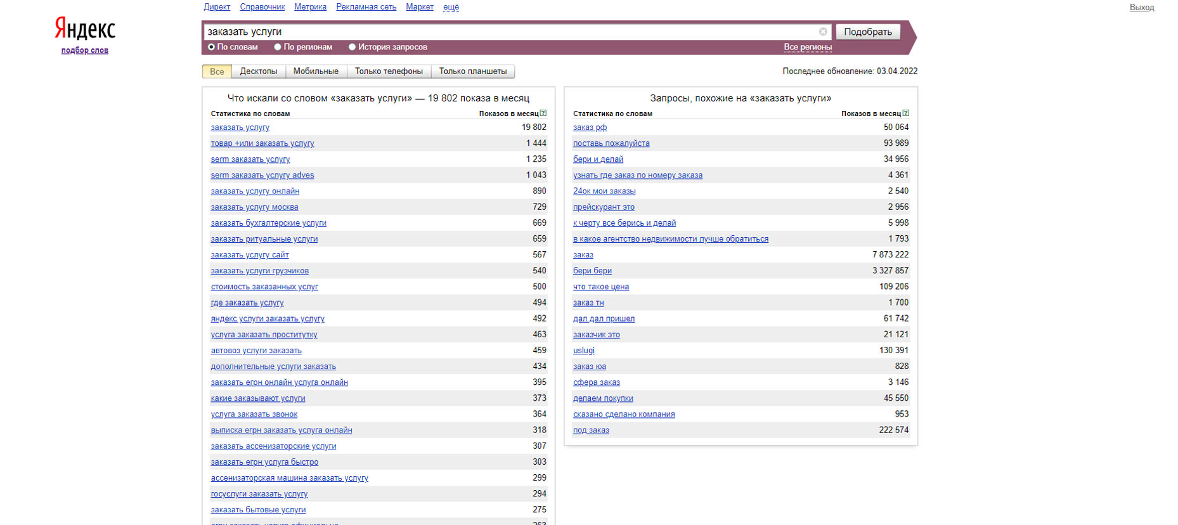Click the 'Подобрать' button
This screenshot has width=1178, height=525.
tap(868, 32)
